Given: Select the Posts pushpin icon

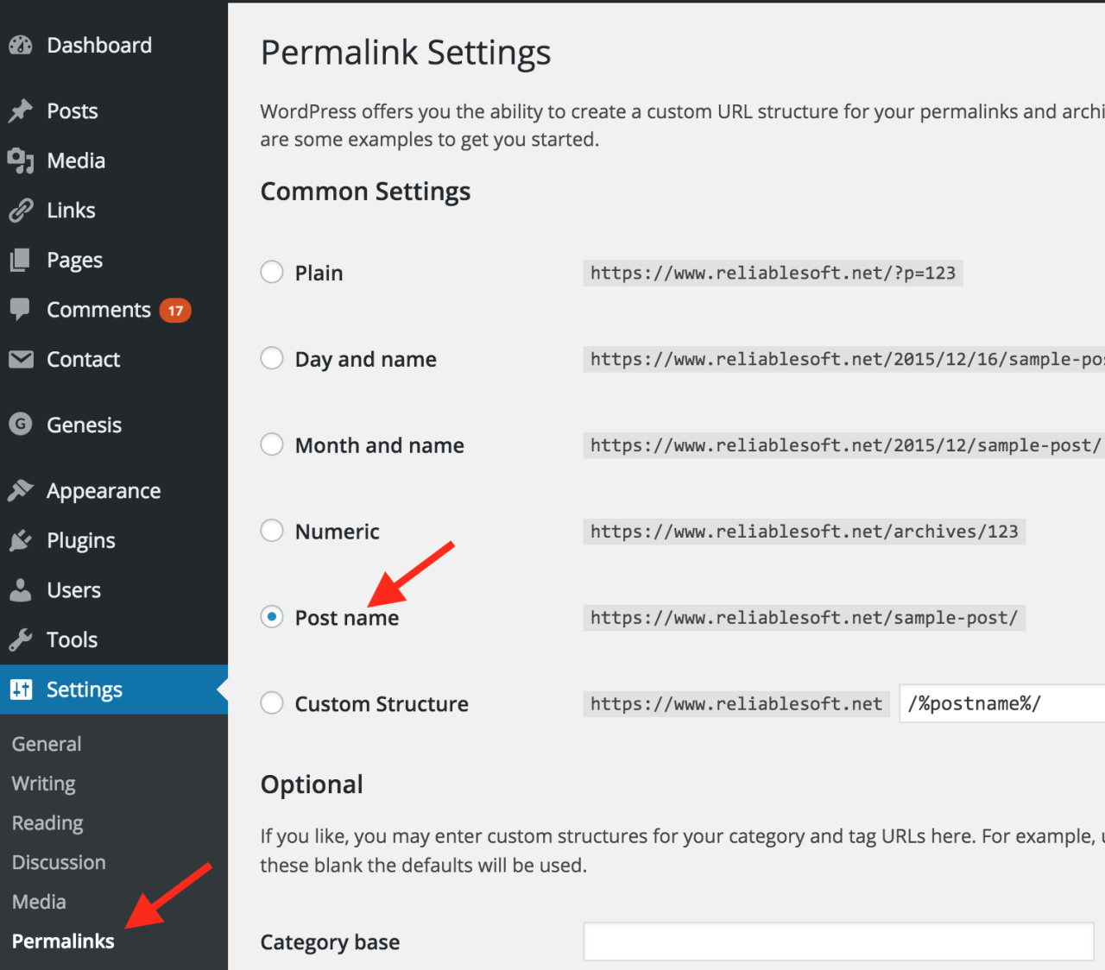Looking at the screenshot, I should [20, 110].
